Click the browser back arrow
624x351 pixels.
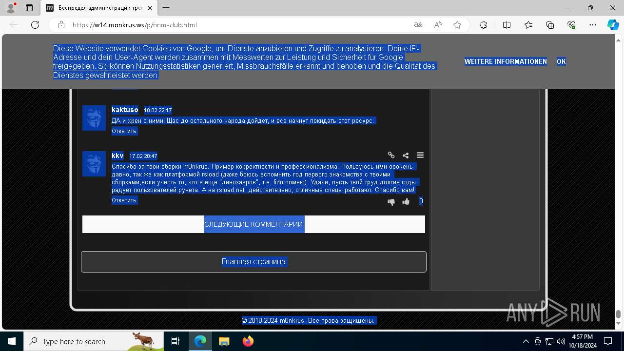coord(14,25)
